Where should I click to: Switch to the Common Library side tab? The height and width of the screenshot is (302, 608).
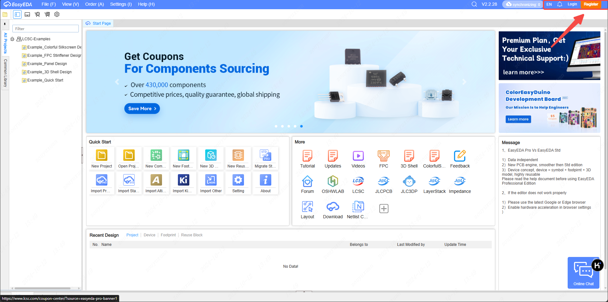click(5, 73)
